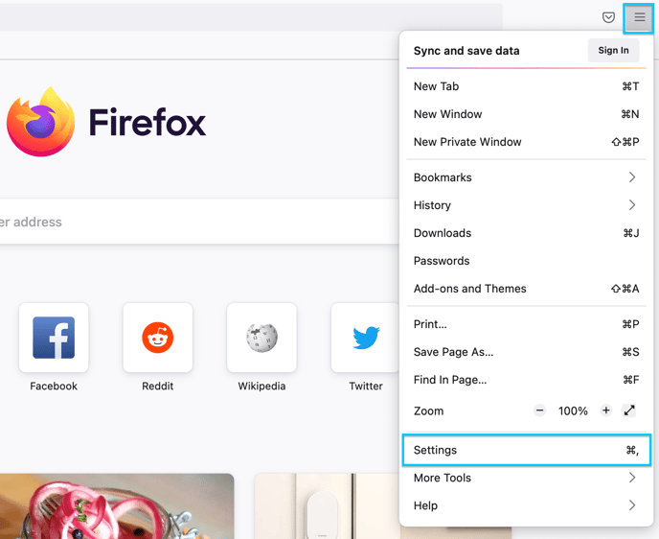Expand the Help submenu
659x539 pixels.
click(x=526, y=505)
